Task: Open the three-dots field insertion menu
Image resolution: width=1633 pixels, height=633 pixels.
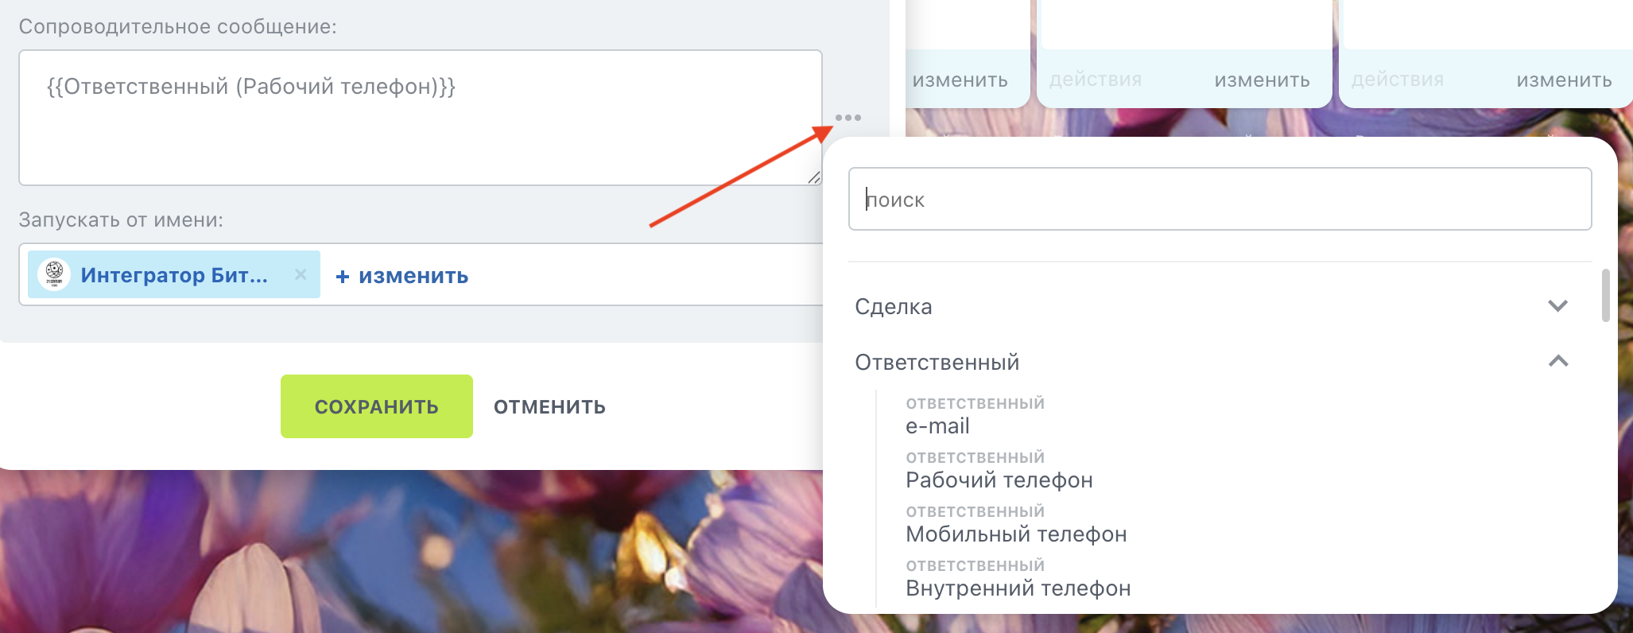Action: tap(848, 118)
